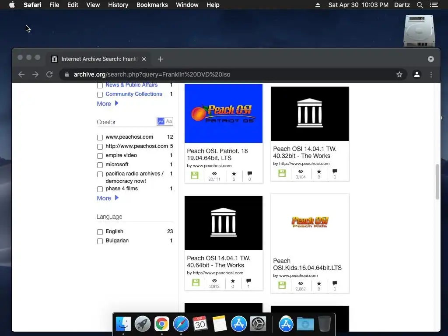
Task: Click the date and time in menu bar
Action: (x=358, y=5)
